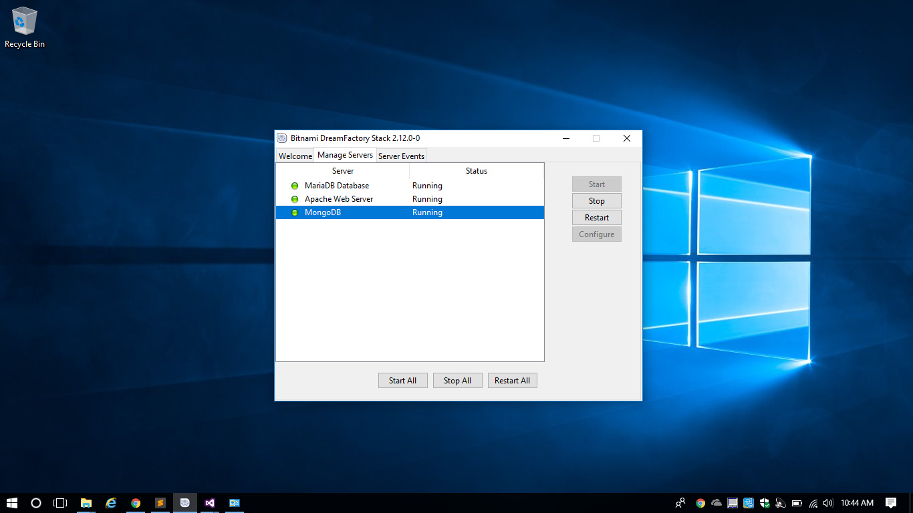Screen dimensions: 913x513
Task: Click the Restart button for selected server
Action: 597,218
